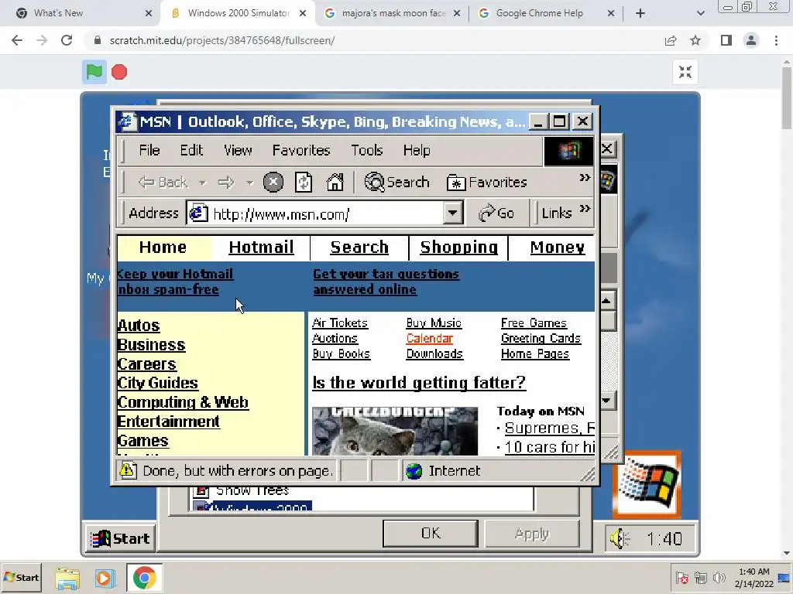Click the Greeting Cards link
Viewport: 793px width, 594px height.
click(541, 339)
